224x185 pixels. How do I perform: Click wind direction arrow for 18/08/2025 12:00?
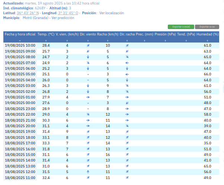tap(88, 172)
